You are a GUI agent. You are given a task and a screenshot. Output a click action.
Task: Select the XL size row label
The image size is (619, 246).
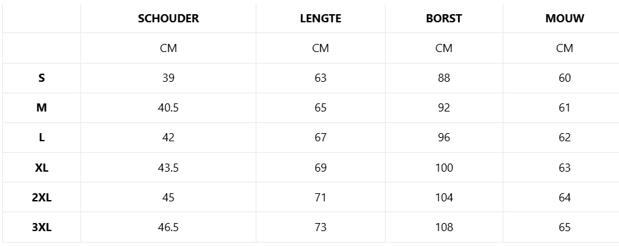41,168
